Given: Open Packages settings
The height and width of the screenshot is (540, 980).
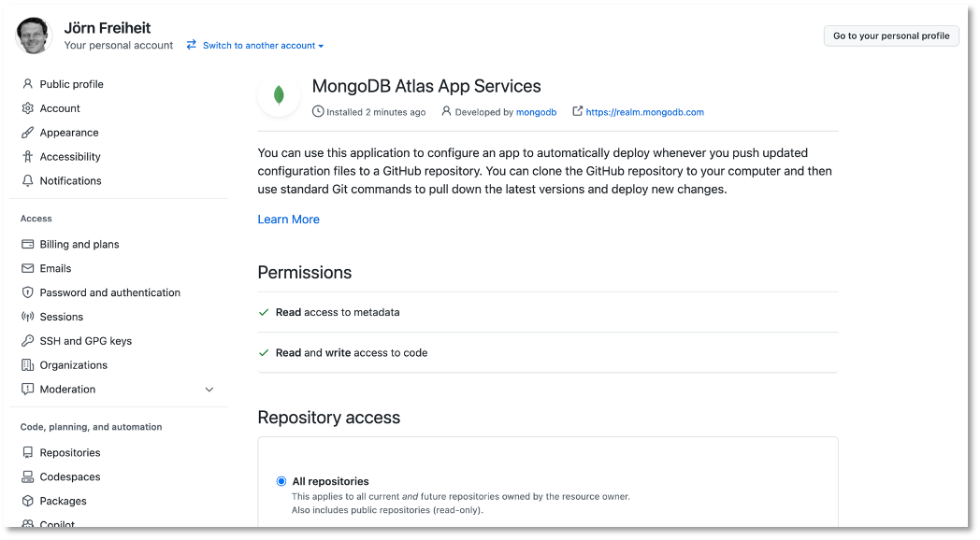Looking at the screenshot, I should tap(64, 501).
